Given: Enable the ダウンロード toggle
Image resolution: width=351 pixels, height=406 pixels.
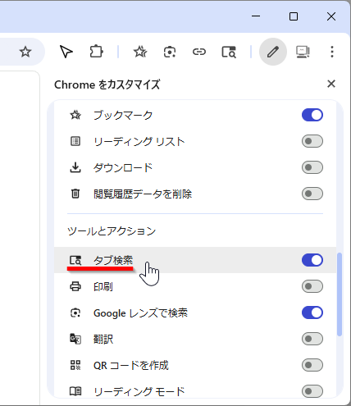Looking at the screenshot, I should tap(312, 167).
